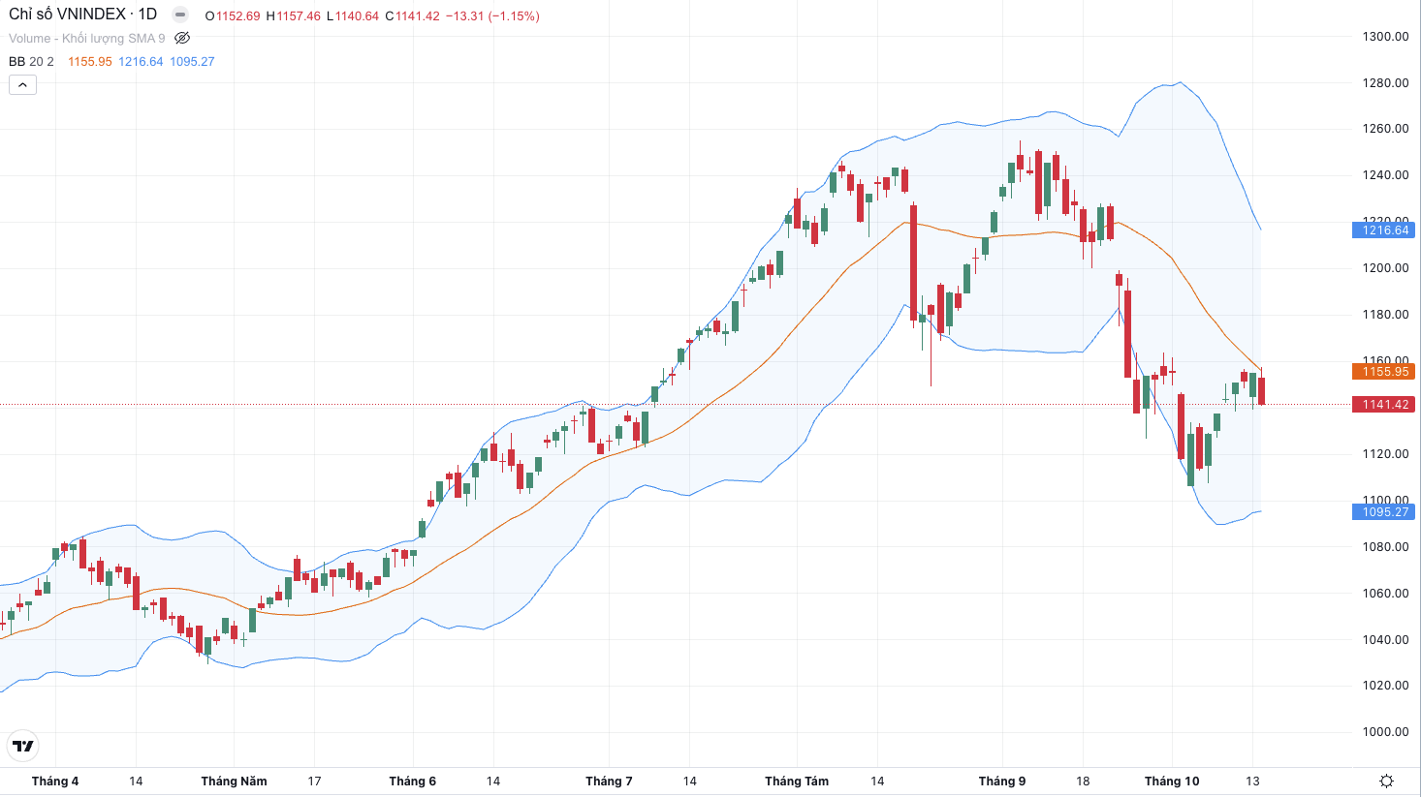Click the H1157.46 high value in header
Viewport: 1421px width, 797px height.
click(293, 16)
